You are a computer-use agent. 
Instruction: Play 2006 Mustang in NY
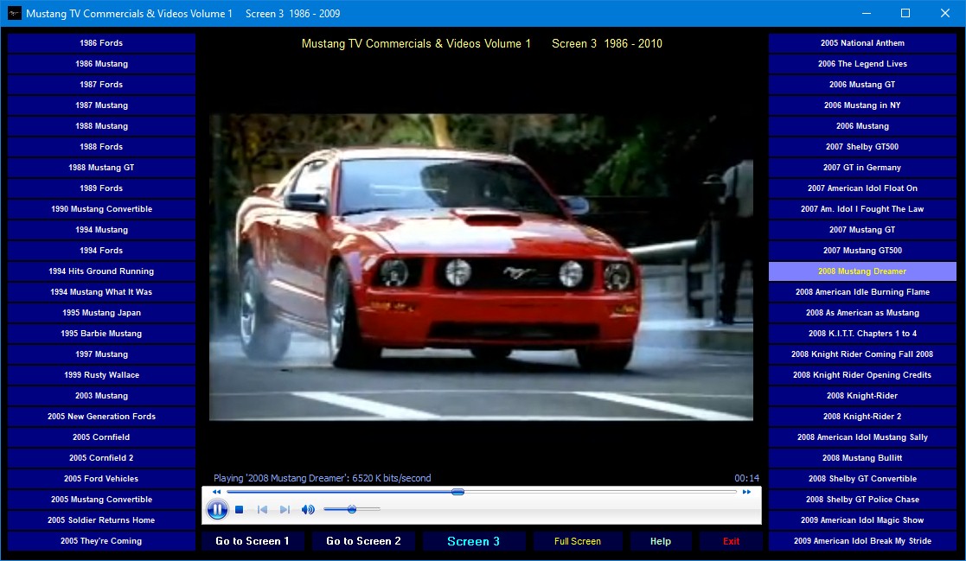tap(862, 105)
